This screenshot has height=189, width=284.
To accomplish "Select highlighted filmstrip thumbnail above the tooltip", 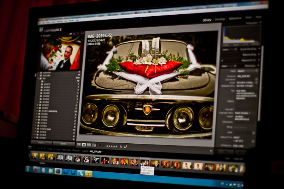I will (144, 163).
